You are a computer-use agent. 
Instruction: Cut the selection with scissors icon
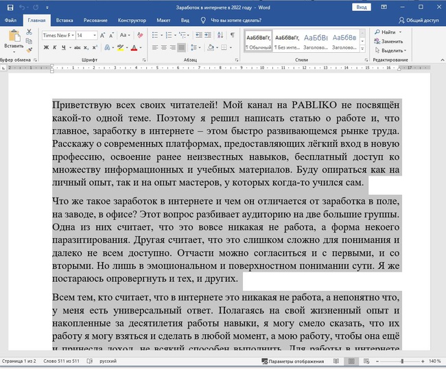(29, 32)
